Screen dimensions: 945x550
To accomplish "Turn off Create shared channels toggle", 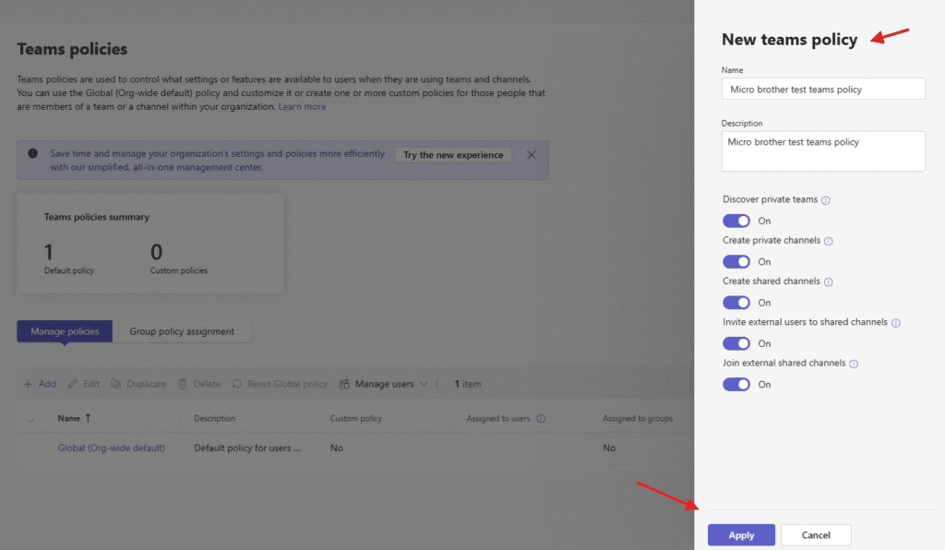I will (736, 303).
